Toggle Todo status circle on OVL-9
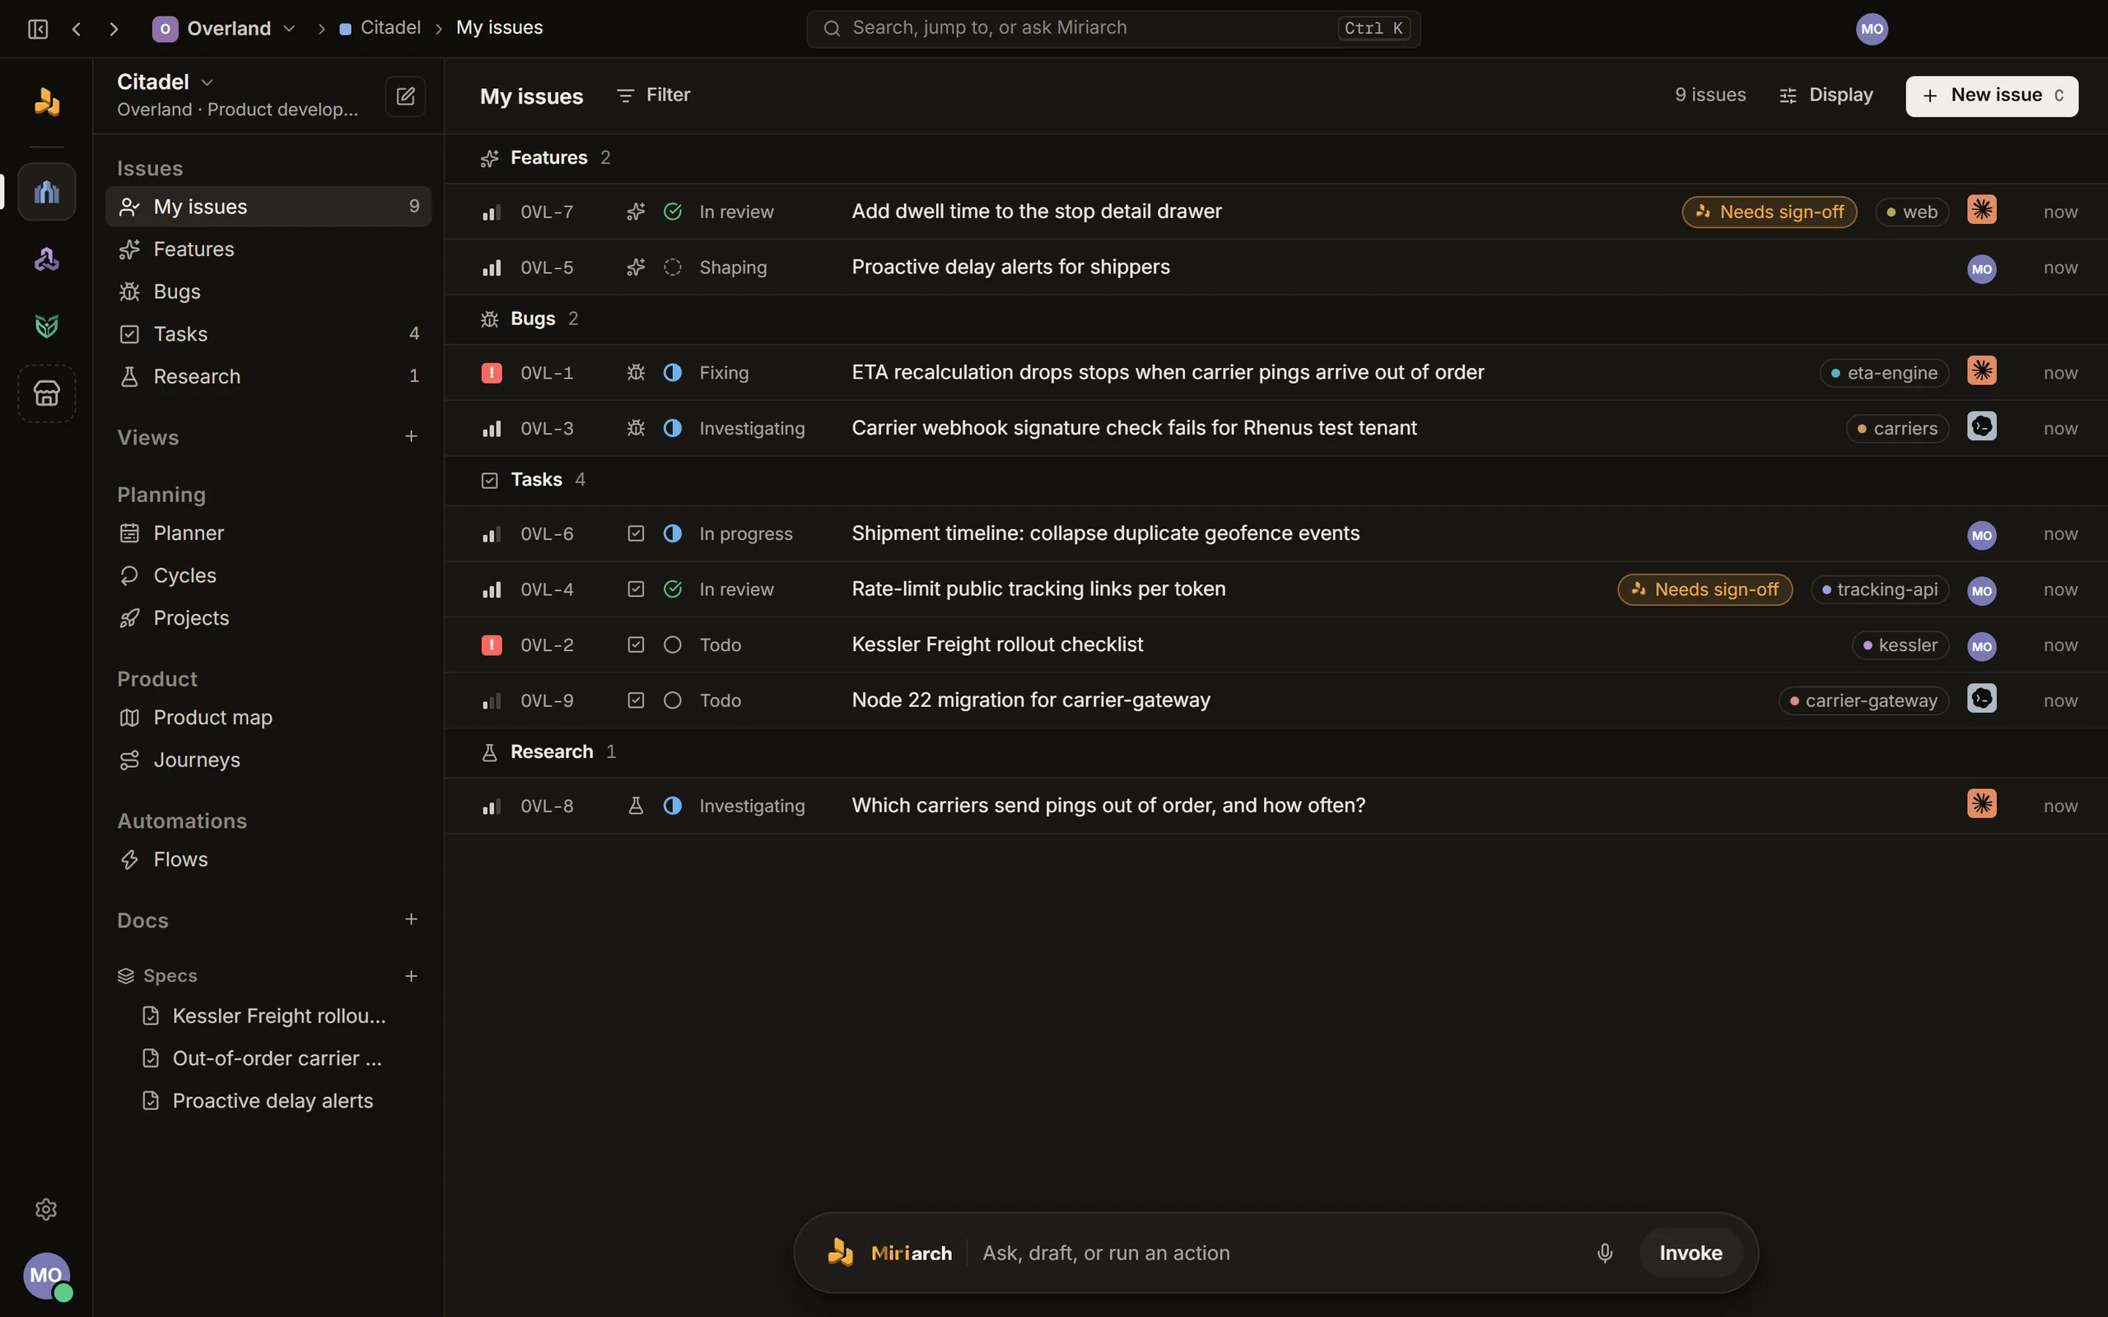Viewport: 2108px width, 1317px height. coord(673,700)
